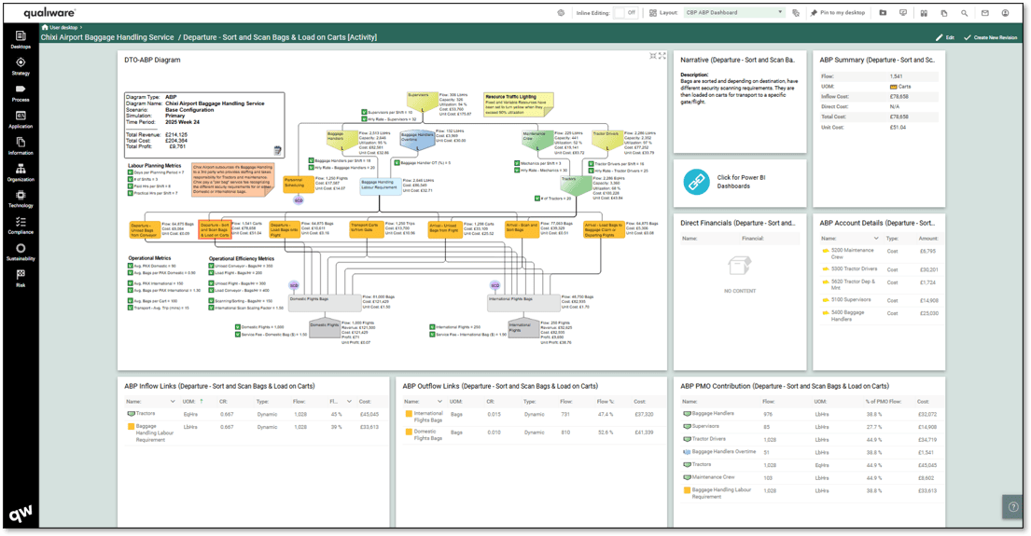
Task: Click the Risk icon in sidebar
Action: pos(20,278)
